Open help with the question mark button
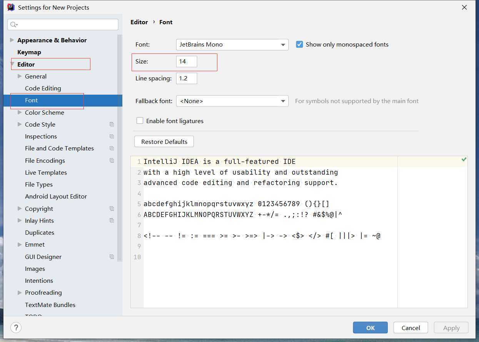This screenshot has width=479, height=342. pos(16,328)
